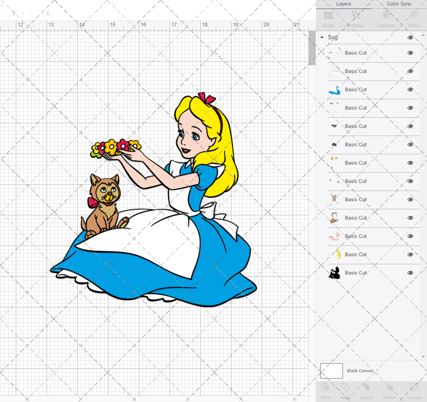Select the black silhouette layer thumbnail
Image resolution: width=427 pixels, height=402 pixels.
(334, 273)
